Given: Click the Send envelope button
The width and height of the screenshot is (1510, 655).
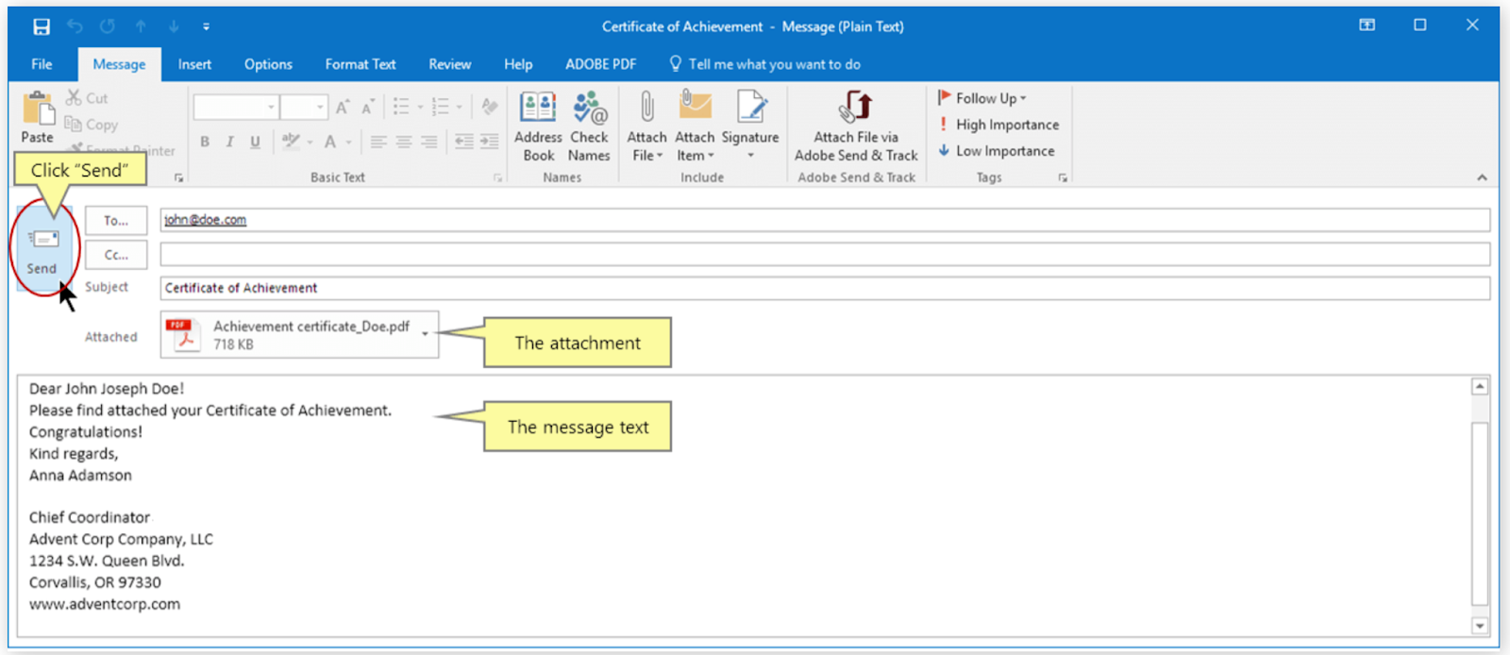Looking at the screenshot, I should (42, 249).
